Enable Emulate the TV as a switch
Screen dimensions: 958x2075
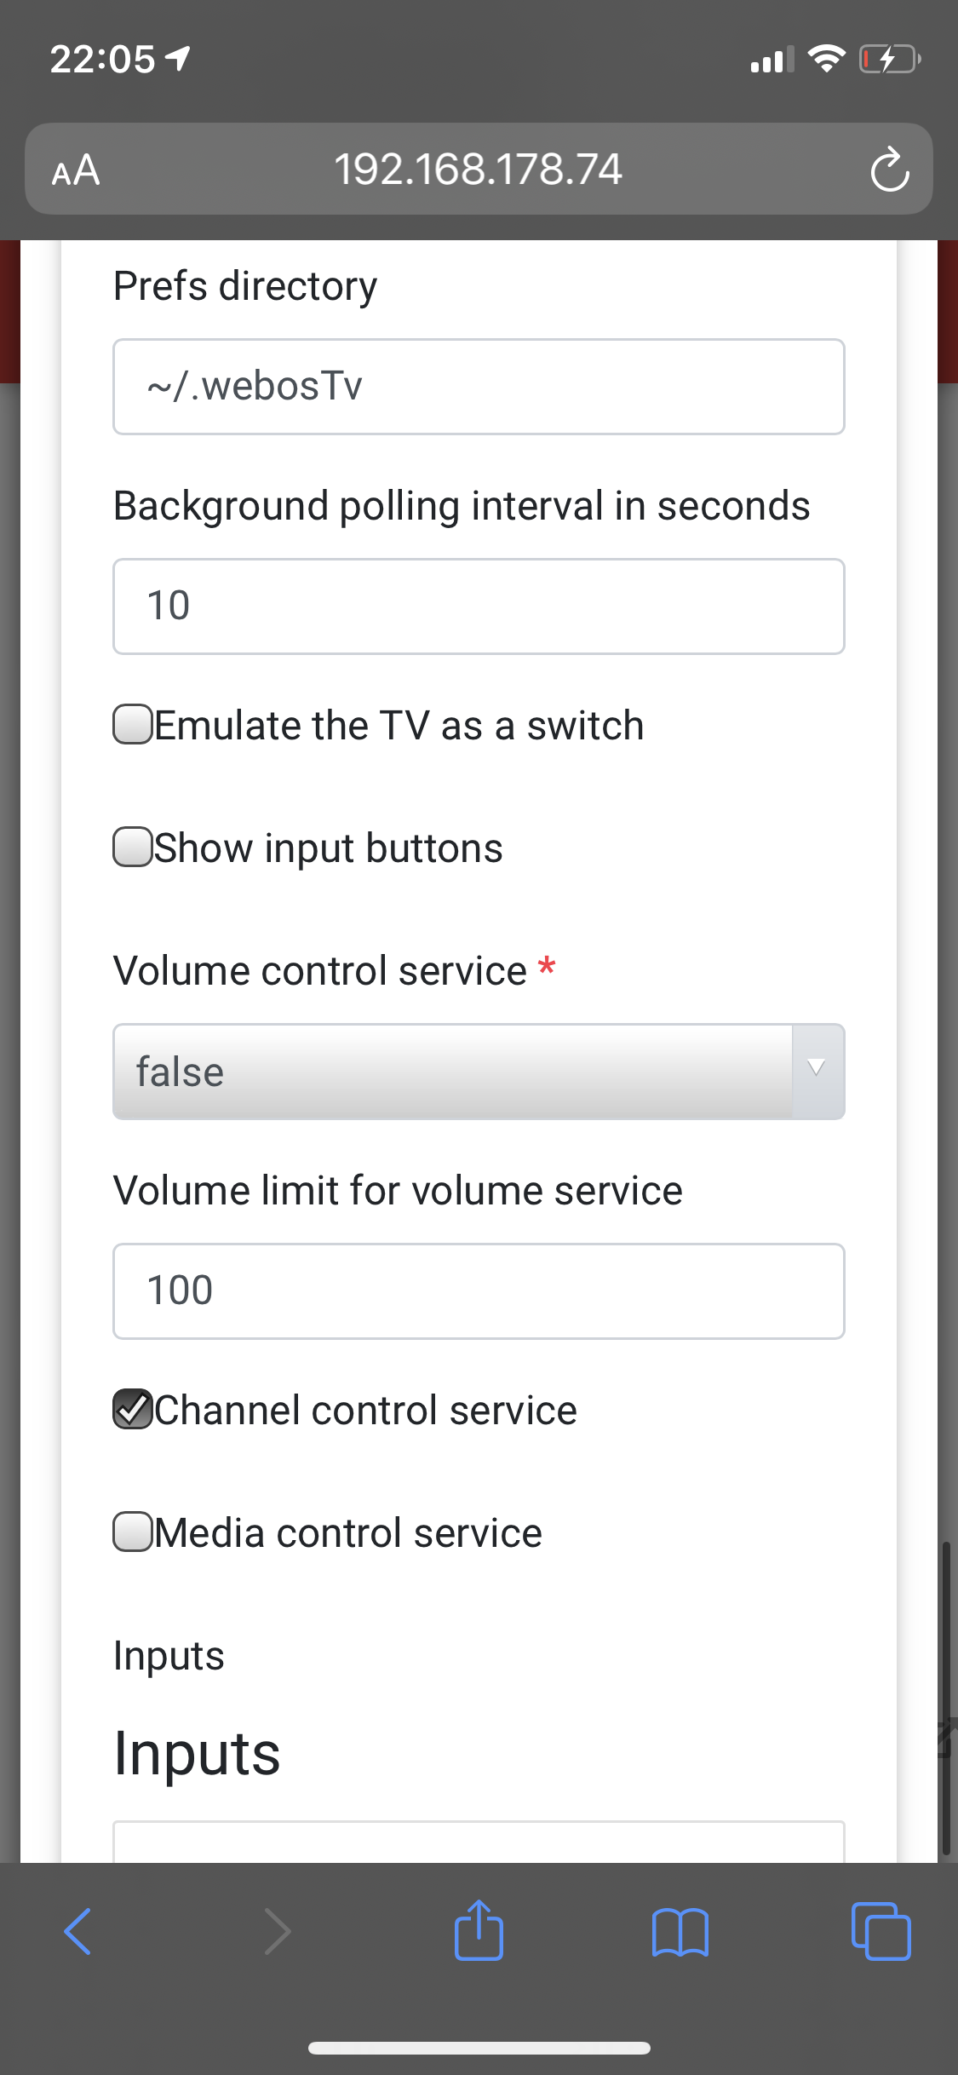[x=133, y=725]
